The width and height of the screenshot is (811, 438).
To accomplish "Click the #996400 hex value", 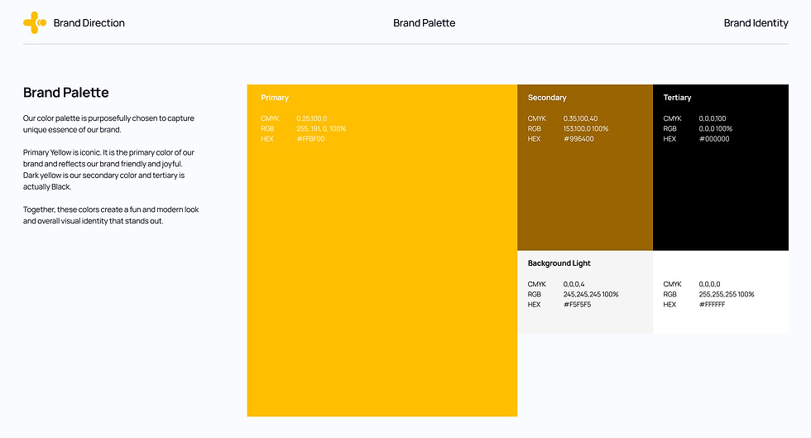I will 578,139.
